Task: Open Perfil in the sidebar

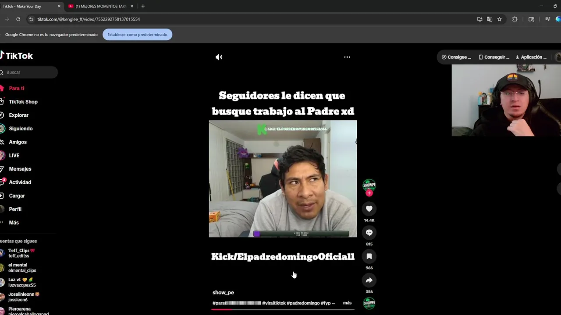Action: click(15, 209)
